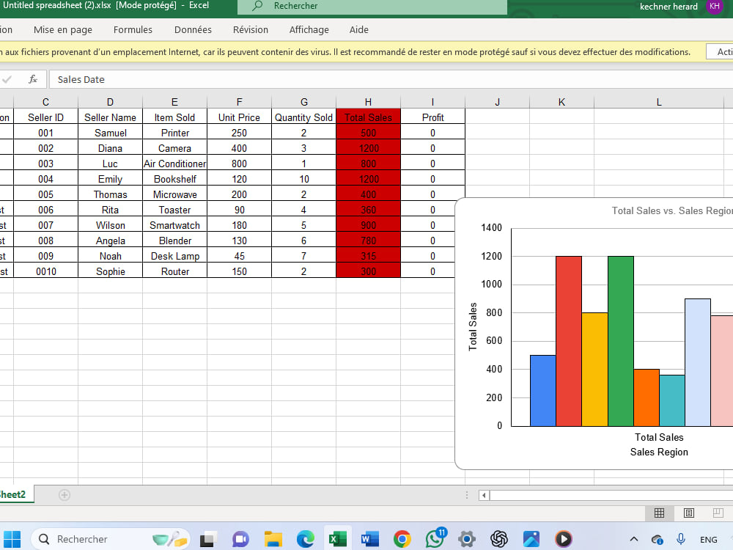This screenshot has height=550, width=733.
Task: Click the OneDrive cloud tray icon
Action: [x=657, y=540]
